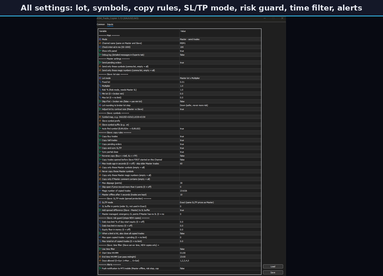383x276 pixels.
Task: Click the bool icon beside Debug log
Action: (100, 55)
